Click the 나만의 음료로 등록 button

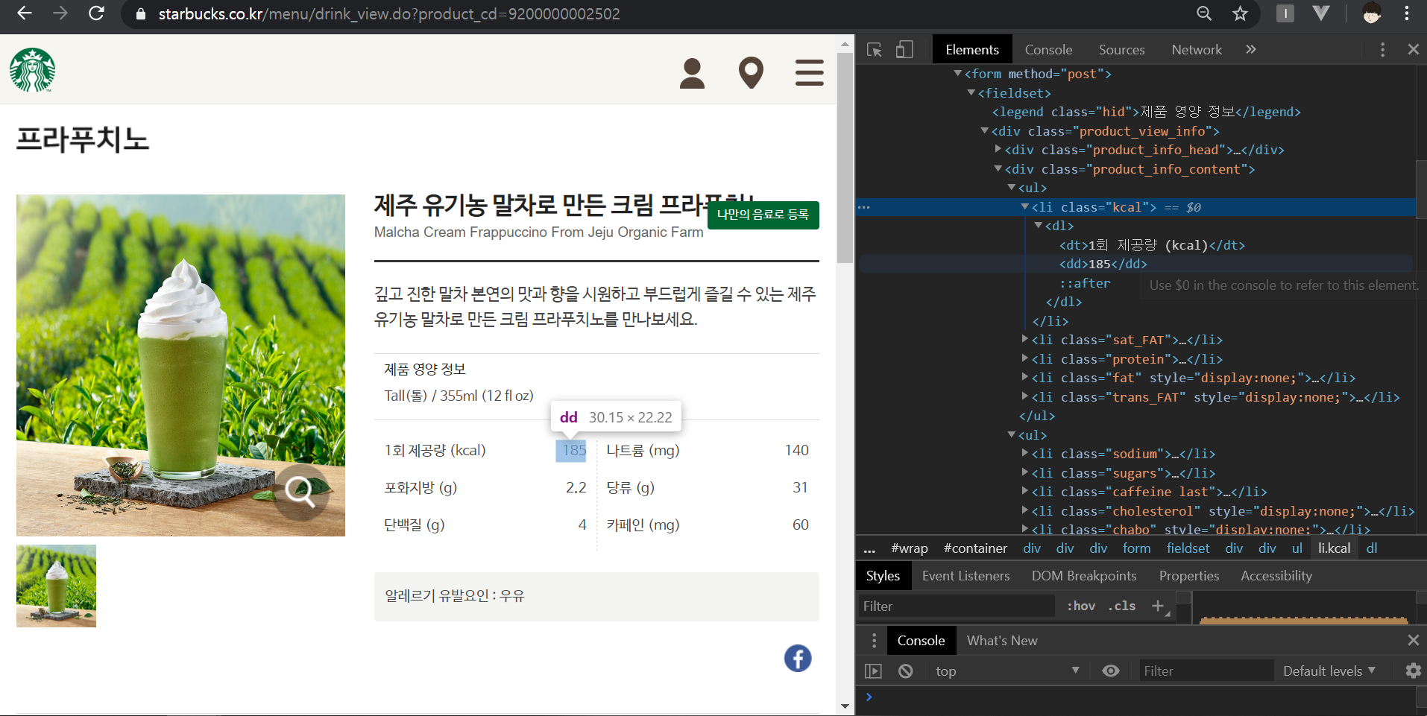[x=763, y=215]
